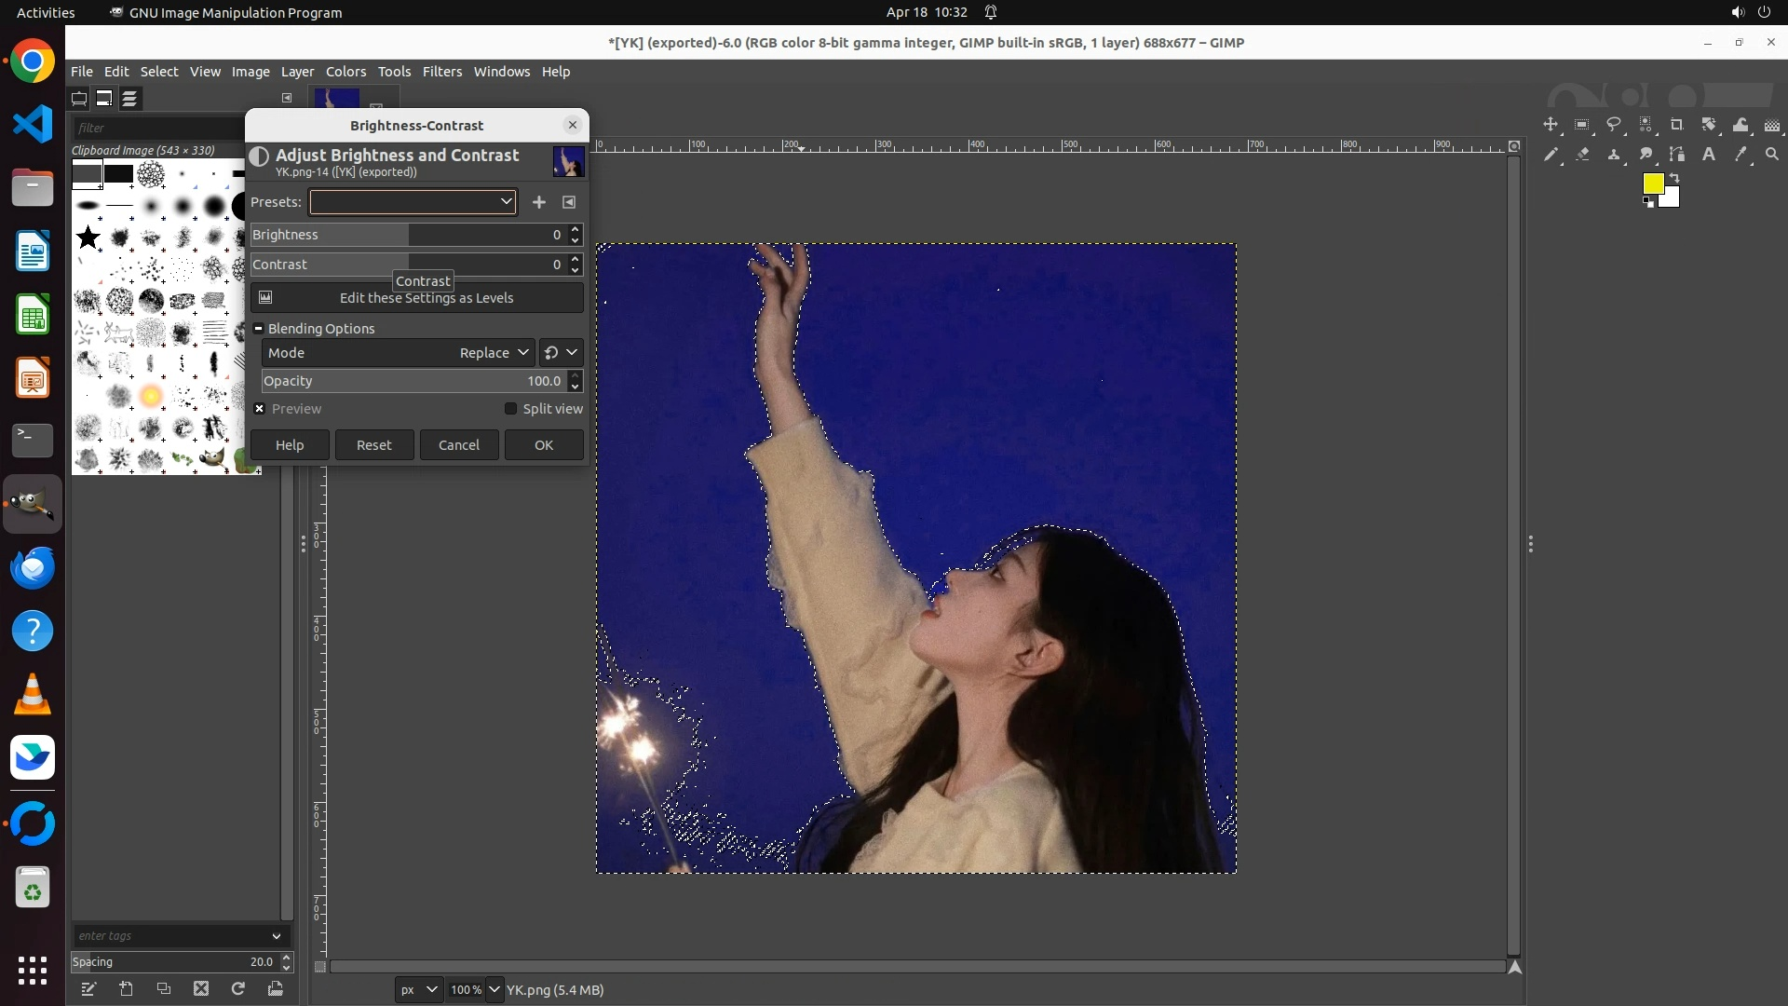Toggle the Preview checkbox

(261, 409)
